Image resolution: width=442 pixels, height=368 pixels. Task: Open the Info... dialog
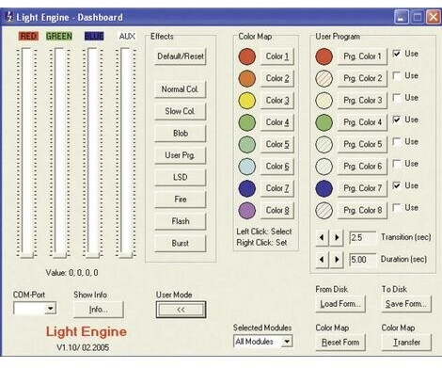click(99, 310)
